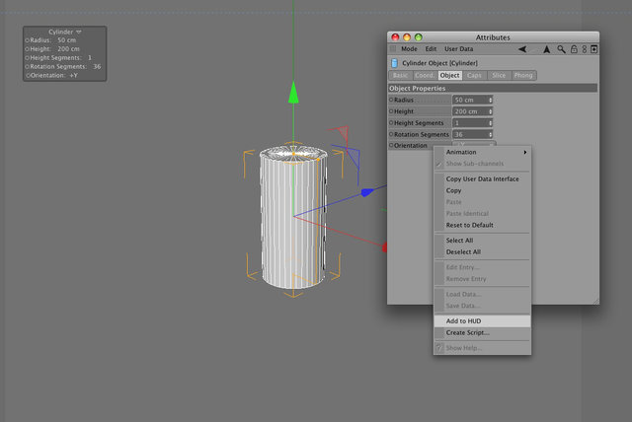The height and width of the screenshot is (422, 632).
Task: Toggle the Radius keyframe circle in Attributes
Action: coord(391,100)
